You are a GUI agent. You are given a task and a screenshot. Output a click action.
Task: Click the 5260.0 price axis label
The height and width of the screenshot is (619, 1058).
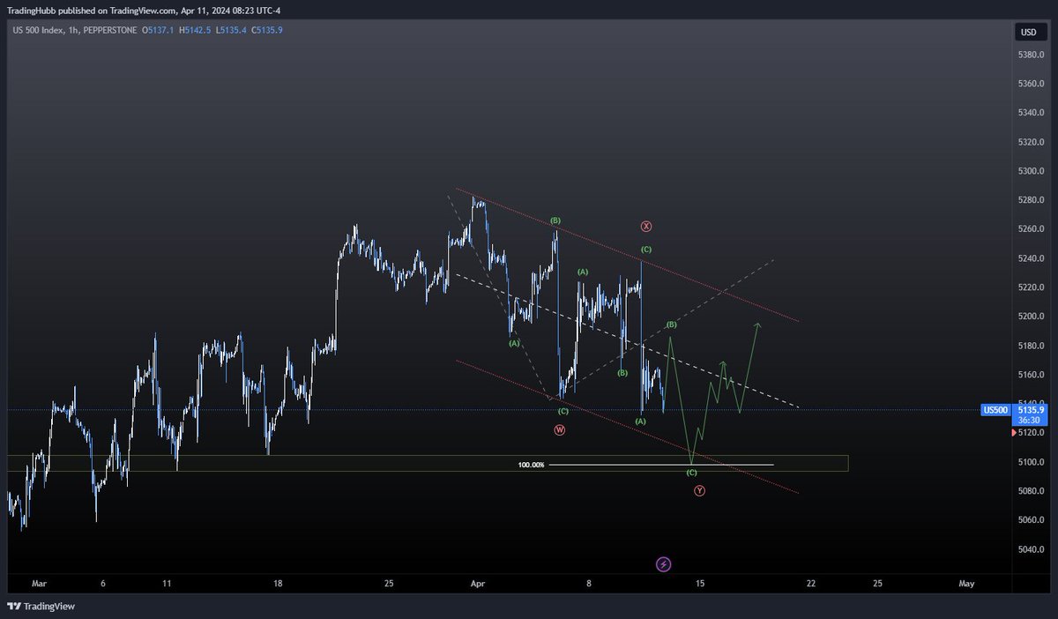click(x=1032, y=229)
